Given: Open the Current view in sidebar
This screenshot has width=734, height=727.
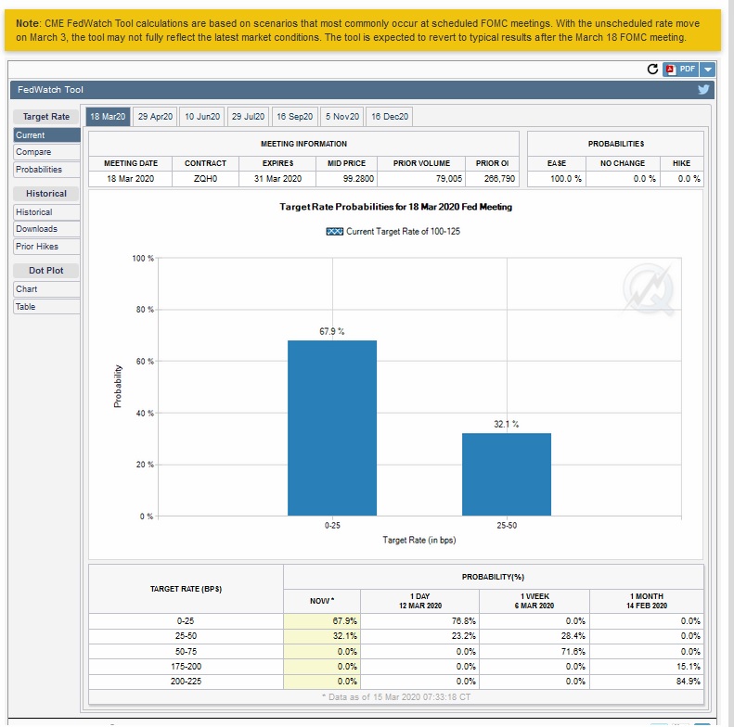Looking at the screenshot, I should pyautogui.click(x=46, y=135).
